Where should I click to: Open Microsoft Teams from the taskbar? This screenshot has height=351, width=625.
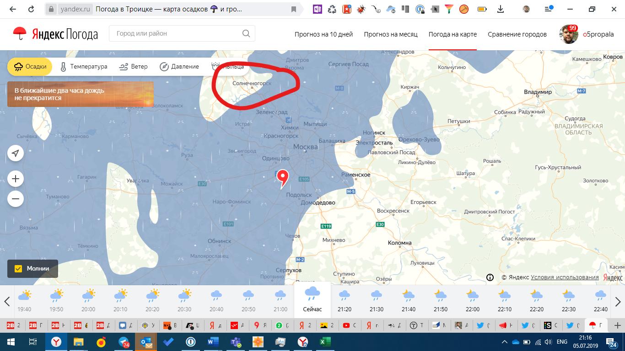235,341
